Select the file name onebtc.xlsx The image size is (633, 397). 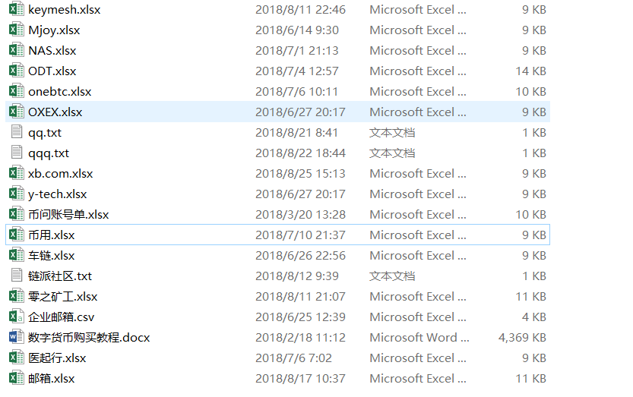(60, 92)
